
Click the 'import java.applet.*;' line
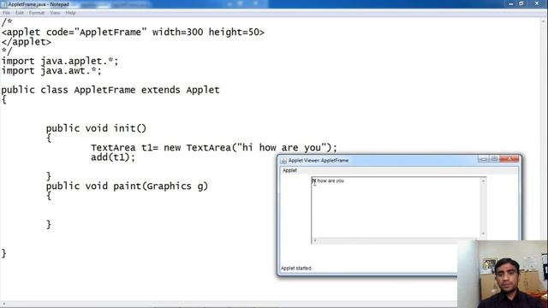60,61
